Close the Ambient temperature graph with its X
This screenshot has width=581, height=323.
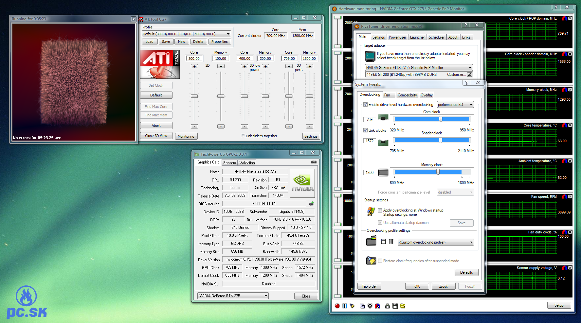(x=570, y=161)
